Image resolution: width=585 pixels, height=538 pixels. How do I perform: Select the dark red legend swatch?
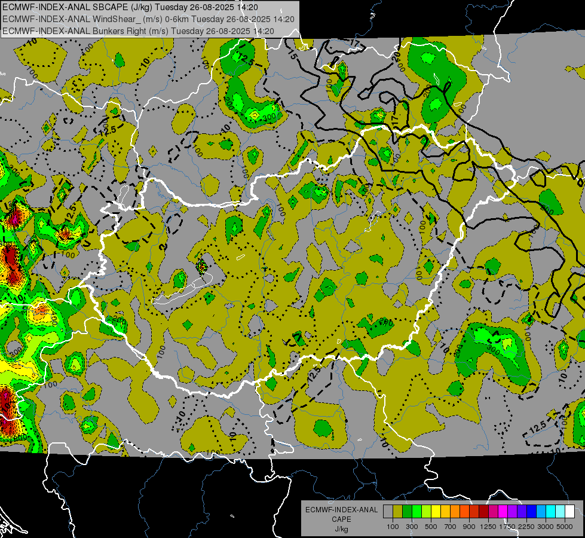tap(484, 512)
